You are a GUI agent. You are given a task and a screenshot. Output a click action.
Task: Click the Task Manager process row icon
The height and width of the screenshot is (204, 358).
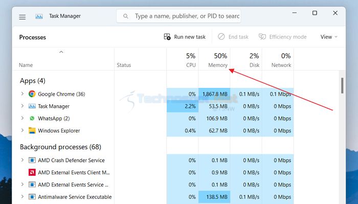click(32, 106)
